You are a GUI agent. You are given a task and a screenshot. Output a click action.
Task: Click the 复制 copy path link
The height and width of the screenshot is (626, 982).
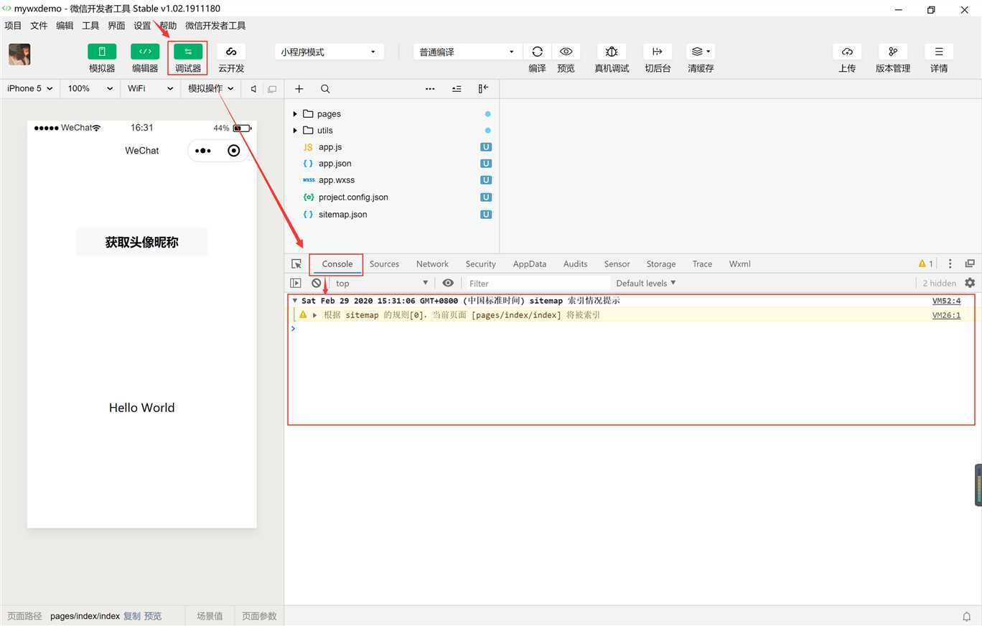point(132,616)
